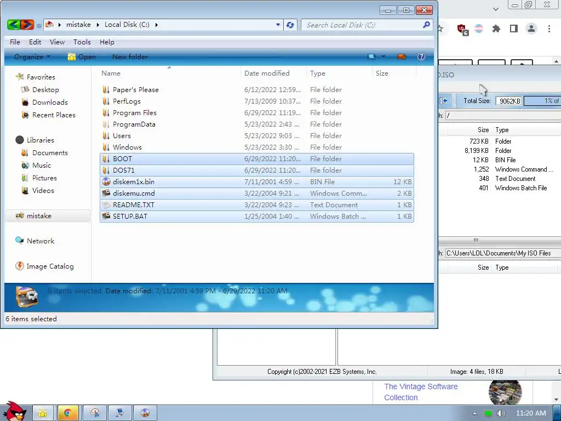Select the Paper's Please folder row
Image resolution: width=561 pixels, height=421 pixels.
point(257,89)
